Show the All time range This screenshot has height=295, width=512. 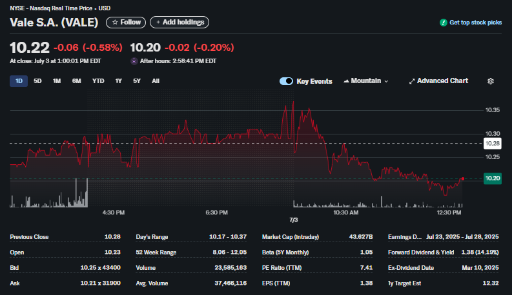[x=156, y=81]
